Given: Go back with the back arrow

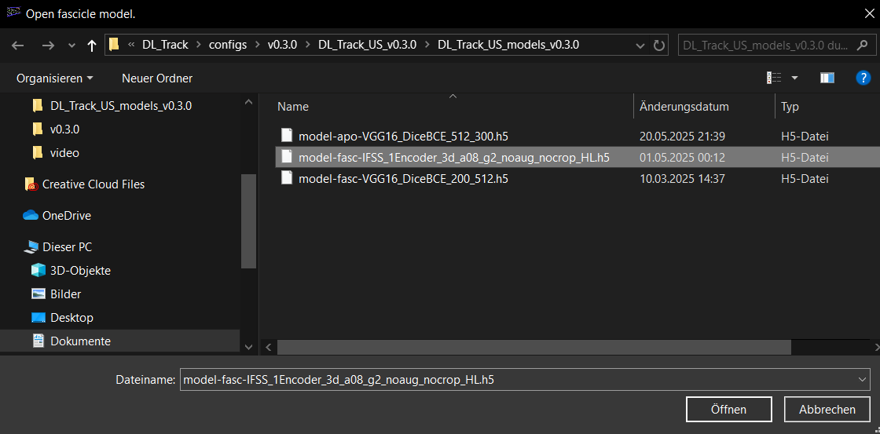Looking at the screenshot, I should pos(18,46).
